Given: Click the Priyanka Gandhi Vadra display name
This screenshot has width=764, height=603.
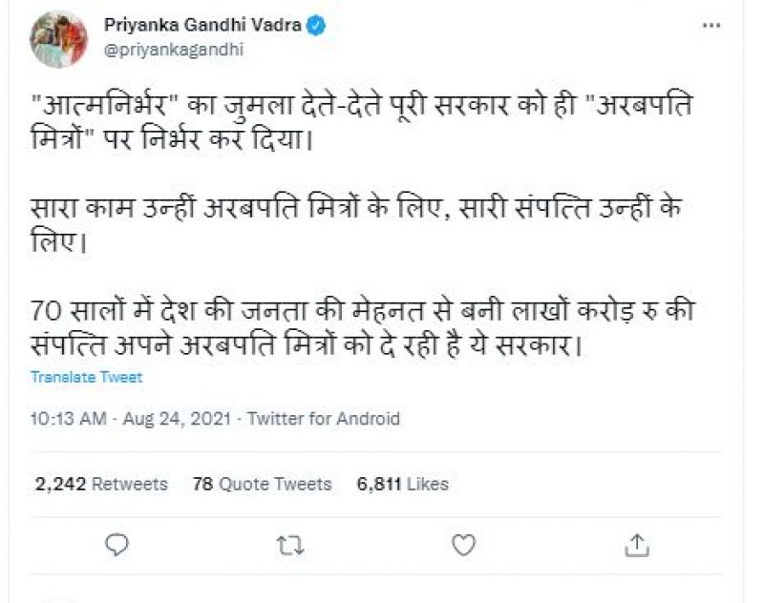Looking at the screenshot, I should pos(202,26).
